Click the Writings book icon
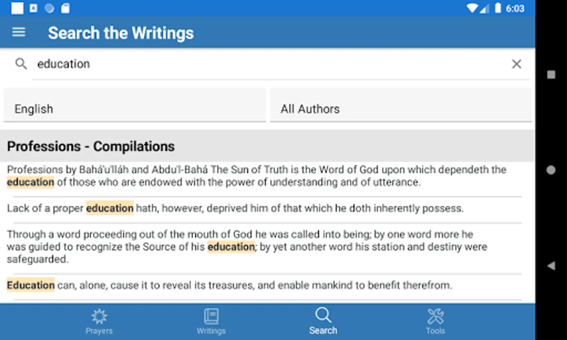 click(211, 316)
